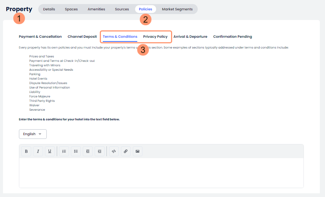
Task: Select the Sources tab
Action: pos(122,9)
